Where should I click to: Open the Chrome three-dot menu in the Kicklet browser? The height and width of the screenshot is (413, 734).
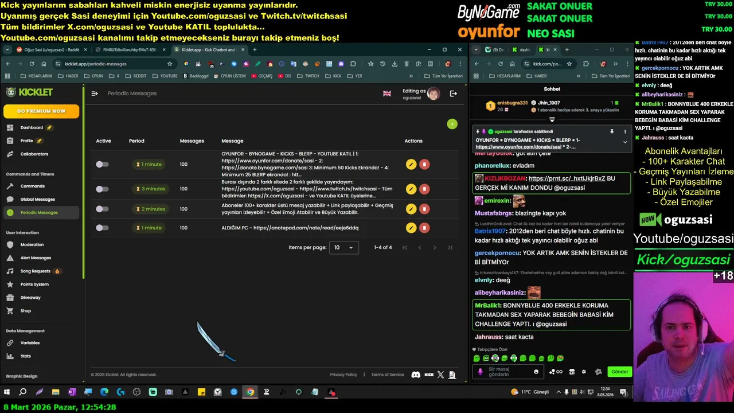460,64
